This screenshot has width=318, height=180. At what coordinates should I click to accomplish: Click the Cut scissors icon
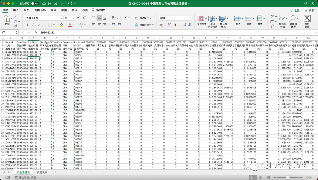pyautogui.click(x=15, y=17)
